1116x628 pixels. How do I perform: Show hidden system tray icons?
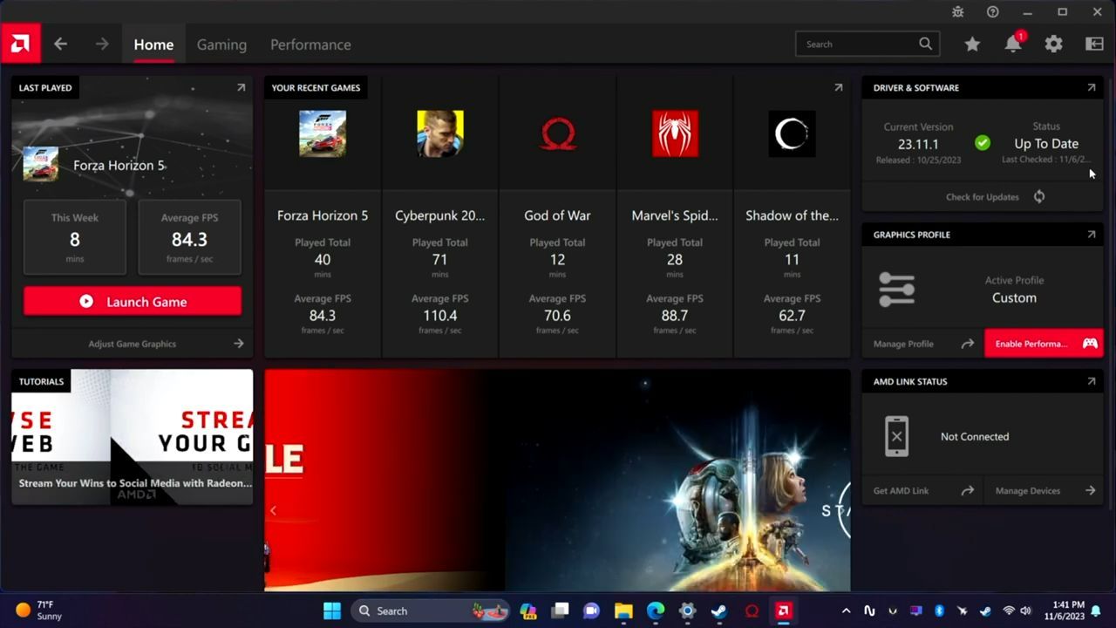point(845,611)
